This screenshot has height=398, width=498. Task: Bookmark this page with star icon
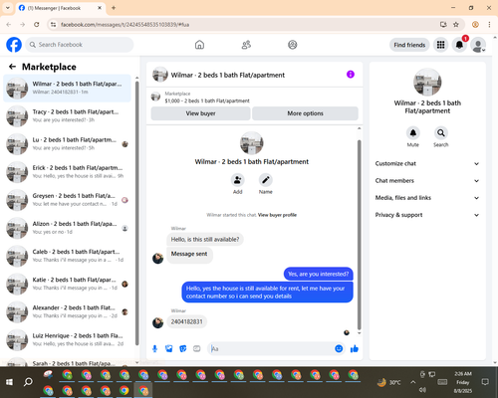[456, 25]
